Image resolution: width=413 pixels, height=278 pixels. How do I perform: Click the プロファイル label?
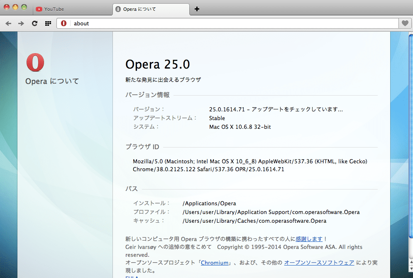(152, 212)
